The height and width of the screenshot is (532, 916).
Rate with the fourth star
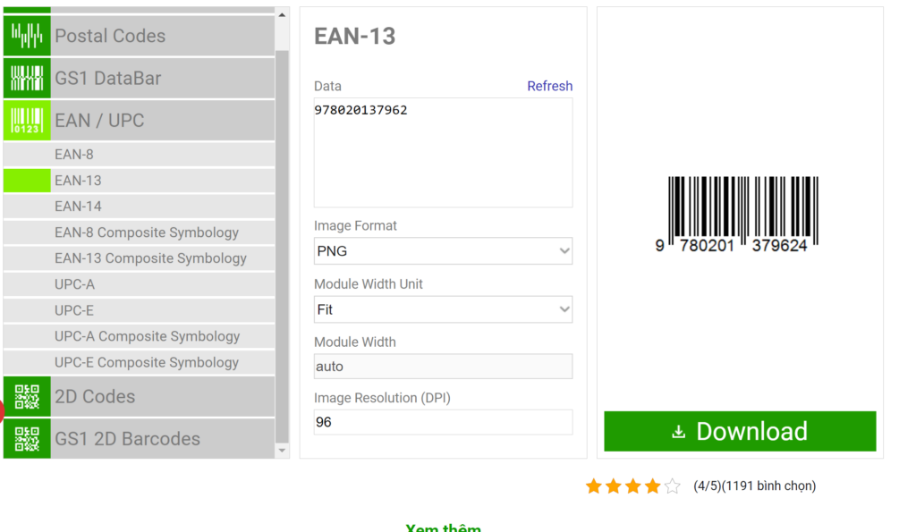click(x=652, y=486)
